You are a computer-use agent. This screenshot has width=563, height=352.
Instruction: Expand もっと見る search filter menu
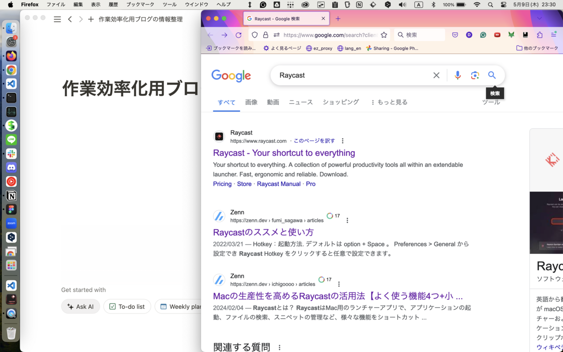[x=389, y=102]
